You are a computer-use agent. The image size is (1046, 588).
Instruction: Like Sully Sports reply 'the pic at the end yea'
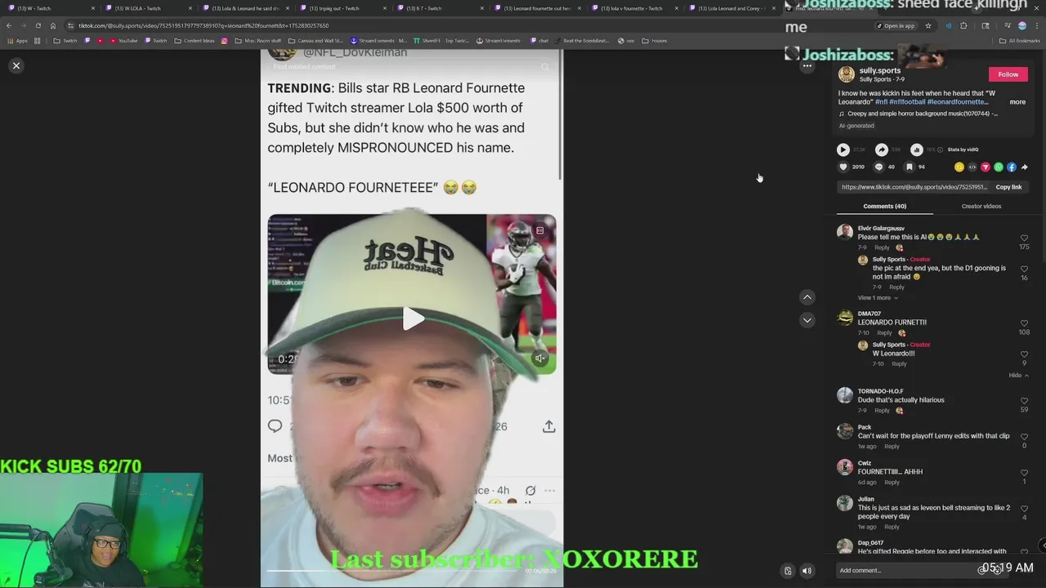click(1024, 269)
